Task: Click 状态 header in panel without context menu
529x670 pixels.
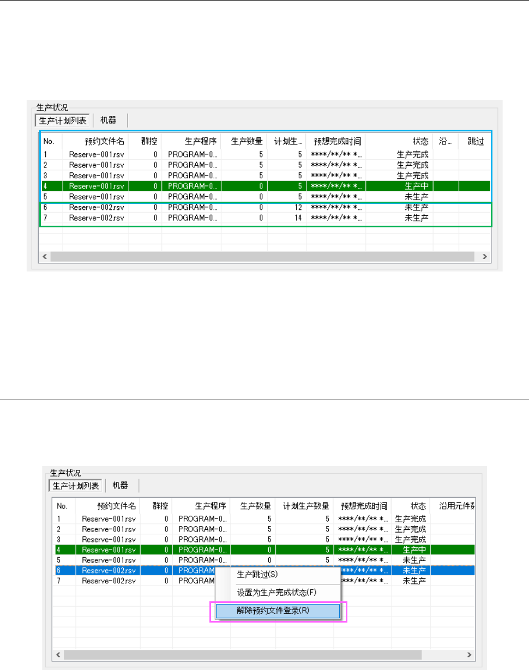Action: [x=399, y=141]
